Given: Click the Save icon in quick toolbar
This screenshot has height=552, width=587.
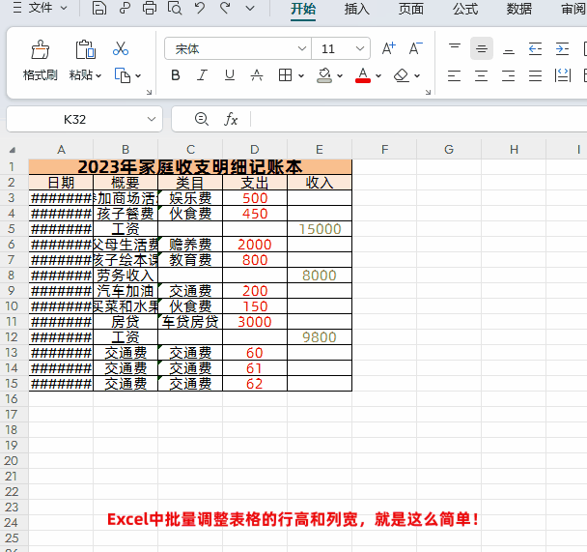Looking at the screenshot, I should 98,8.
